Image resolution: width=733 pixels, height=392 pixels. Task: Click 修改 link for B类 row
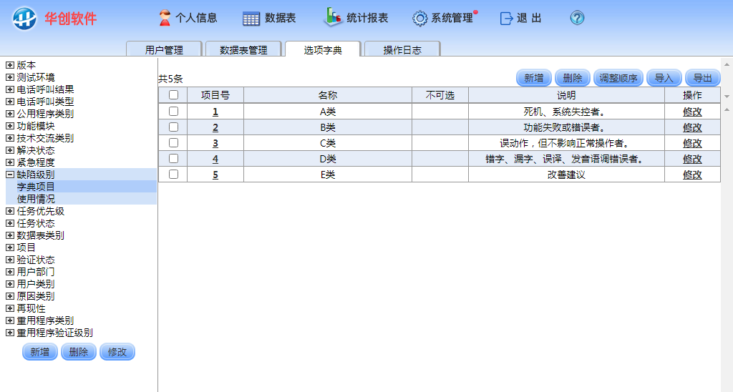click(692, 127)
